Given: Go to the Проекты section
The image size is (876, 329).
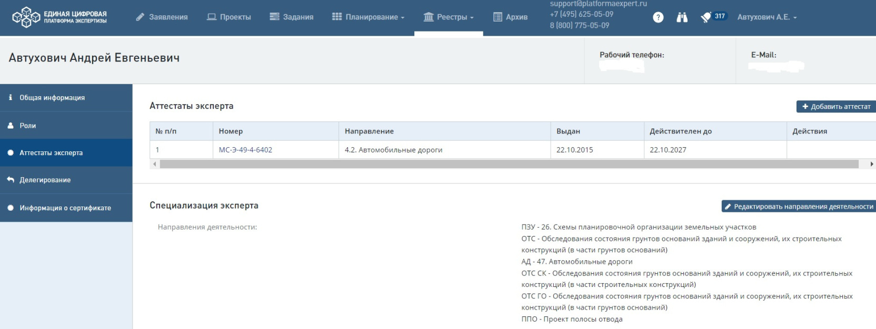Looking at the screenshot, I should [229, 17].
